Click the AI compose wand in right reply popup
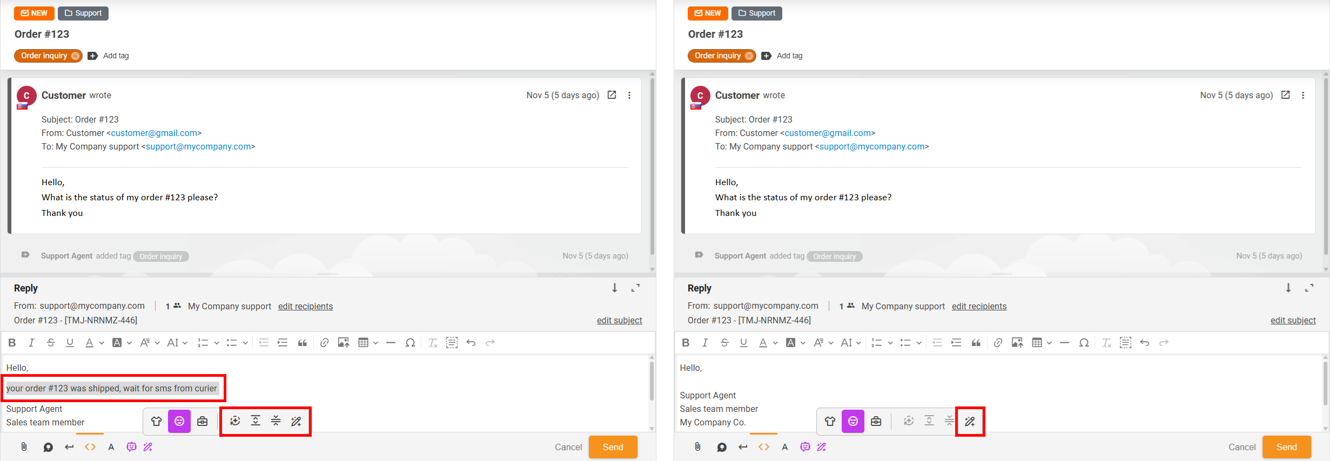This screenshot has width=1330, height=461. coord(970,421)
